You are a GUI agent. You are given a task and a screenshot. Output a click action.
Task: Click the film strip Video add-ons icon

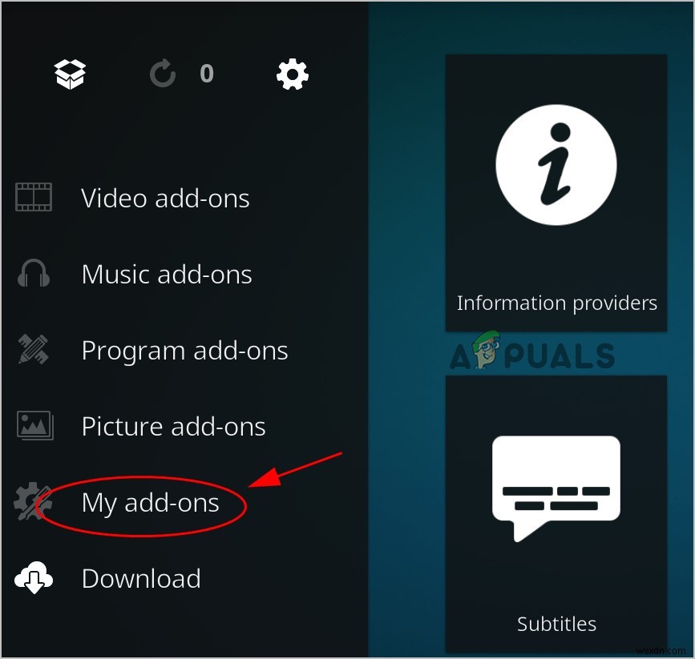tap(33, 197)
